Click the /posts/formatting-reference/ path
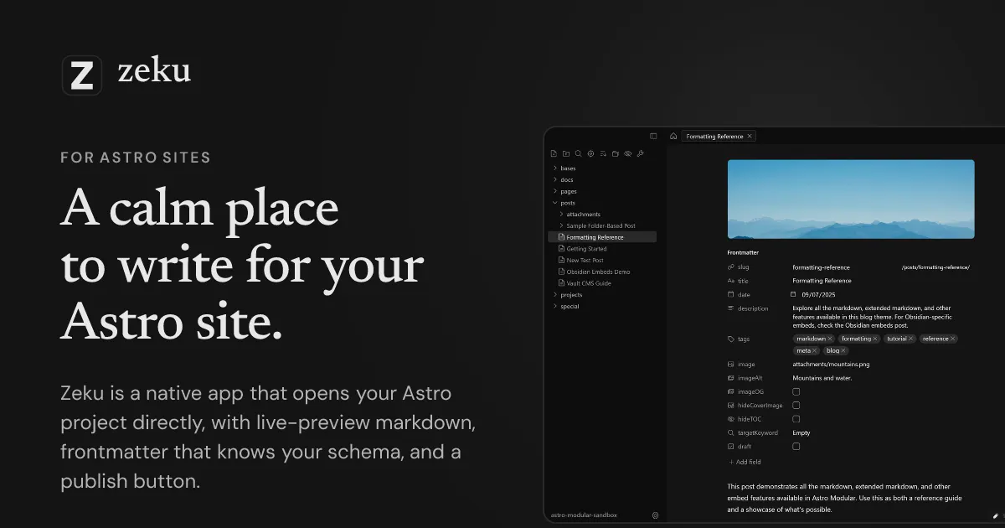Viewport: 1005px width, 528px height. coord(935,267)
